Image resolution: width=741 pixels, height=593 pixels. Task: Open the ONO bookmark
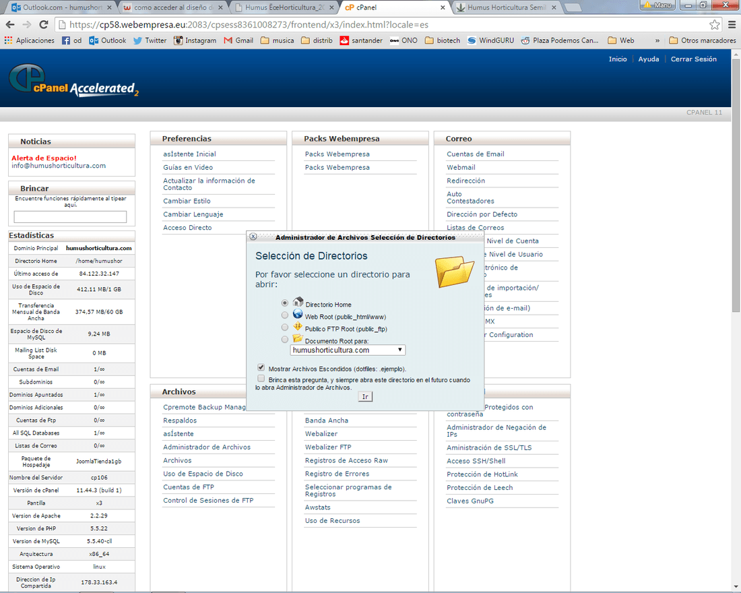tap(404, 40)
